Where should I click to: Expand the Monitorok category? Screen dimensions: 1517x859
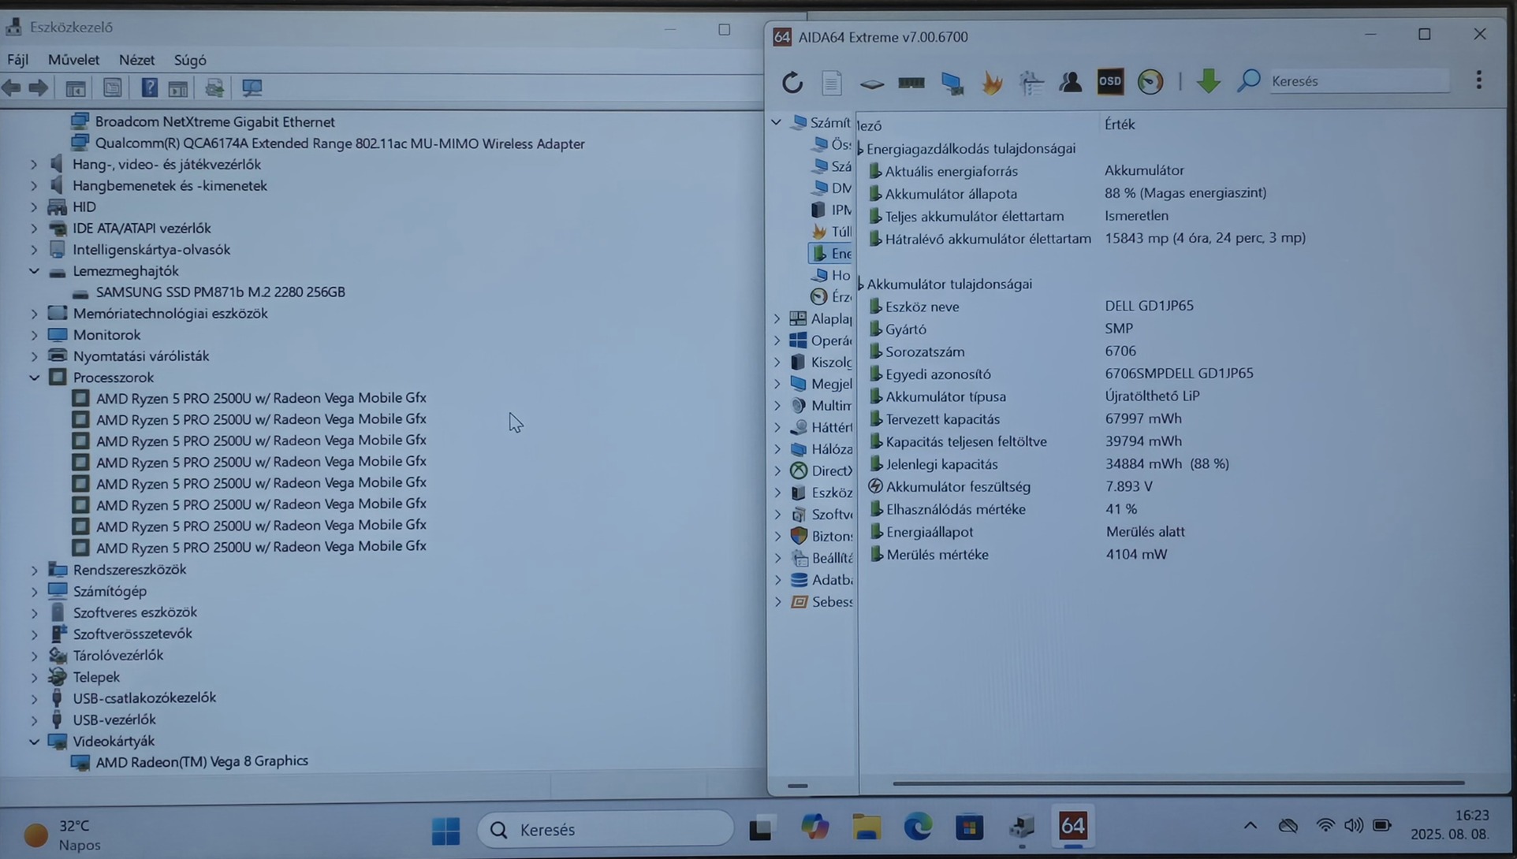(x=34, y=335)
